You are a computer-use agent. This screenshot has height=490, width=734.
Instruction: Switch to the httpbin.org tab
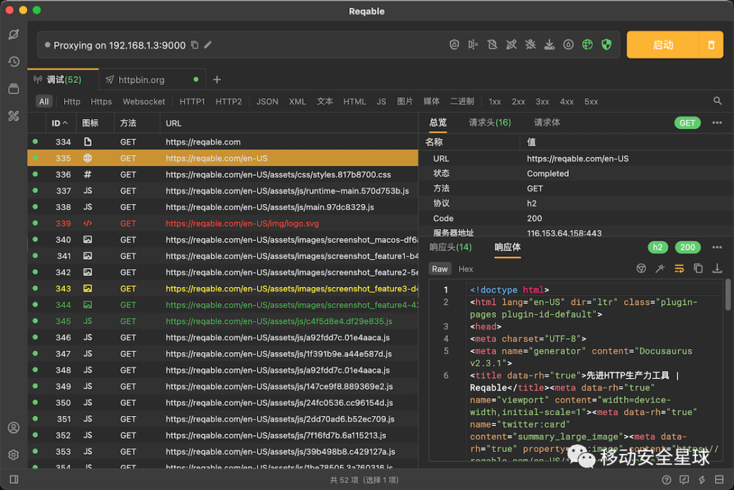click(152, 80)
